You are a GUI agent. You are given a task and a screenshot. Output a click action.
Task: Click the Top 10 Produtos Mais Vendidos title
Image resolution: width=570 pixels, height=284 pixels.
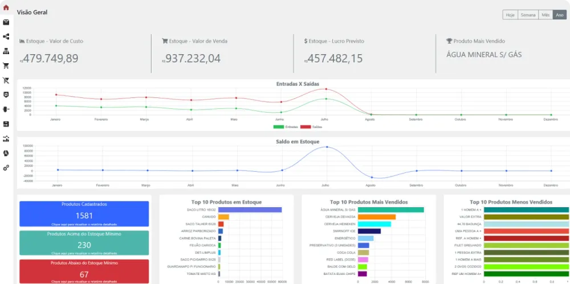(x=369, y=202)
